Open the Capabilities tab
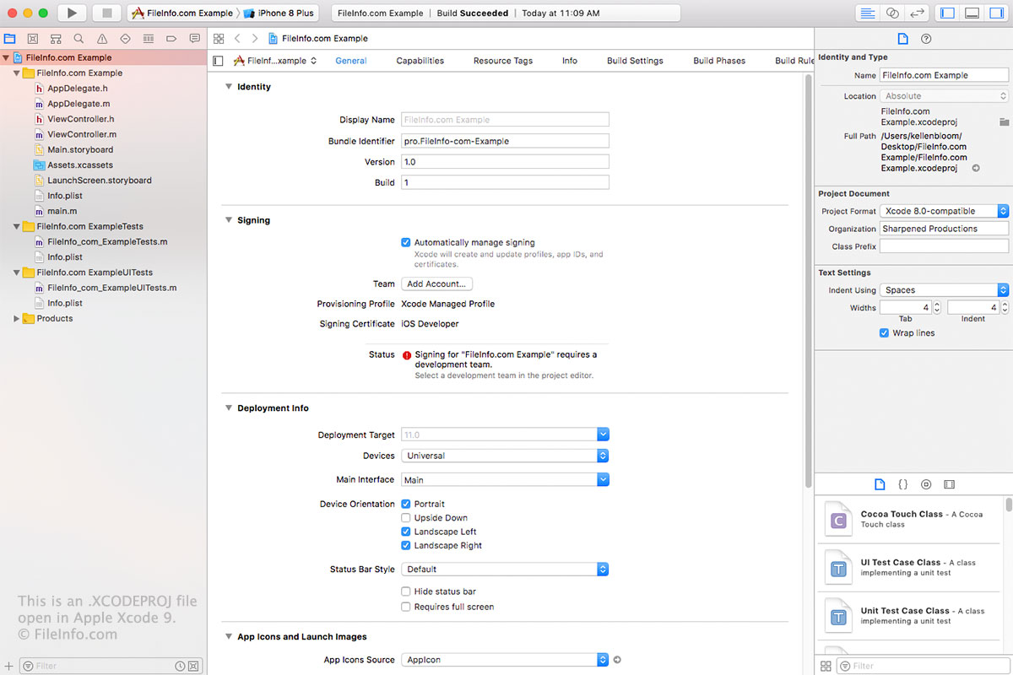This screenshot has width=1013, height=675. 420,61
